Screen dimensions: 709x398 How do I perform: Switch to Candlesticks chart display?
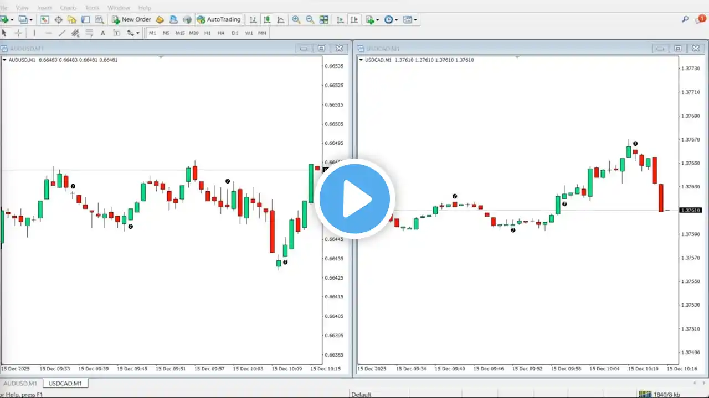point(267,19)
